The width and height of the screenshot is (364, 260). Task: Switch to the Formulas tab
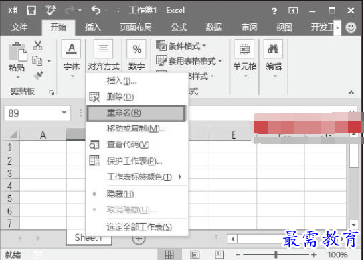(179, 27)
